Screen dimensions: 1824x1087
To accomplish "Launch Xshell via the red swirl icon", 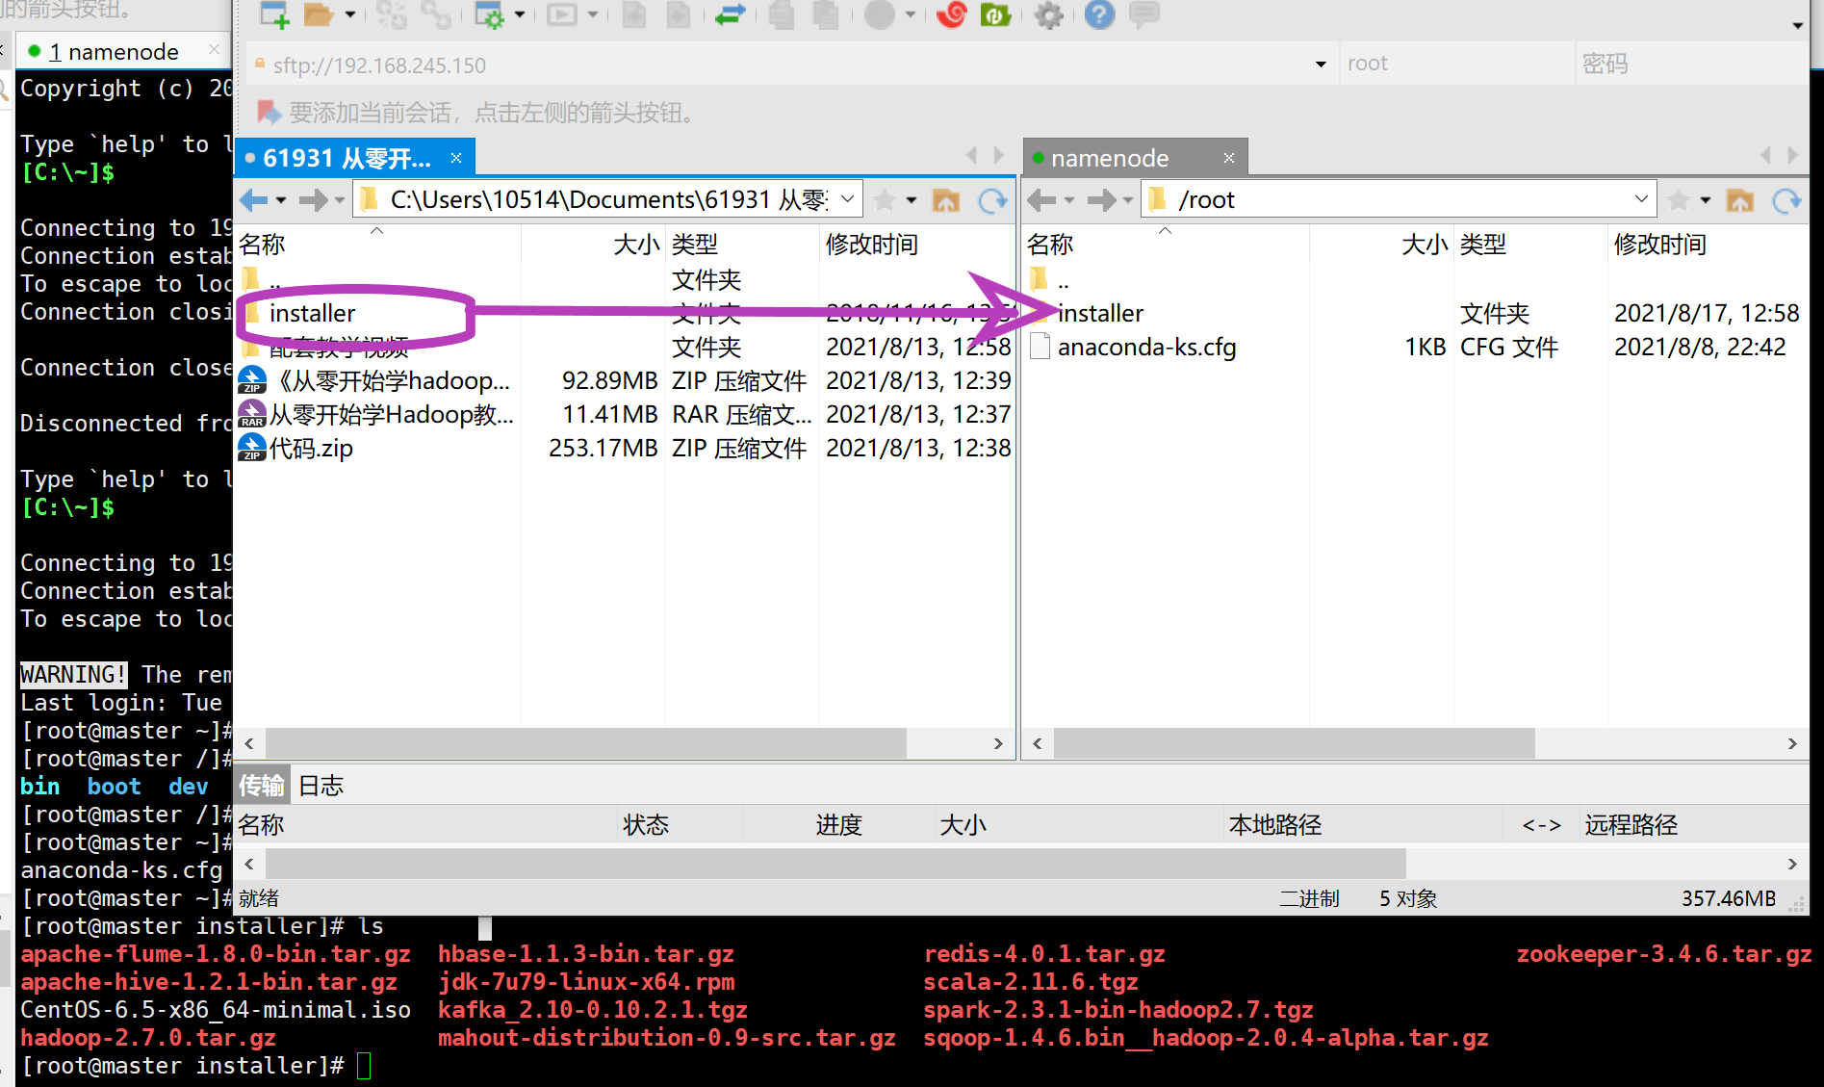I will [x=951, y=14].
